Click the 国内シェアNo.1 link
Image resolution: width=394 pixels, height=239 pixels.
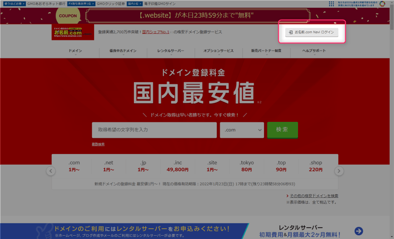pos(156,32)
